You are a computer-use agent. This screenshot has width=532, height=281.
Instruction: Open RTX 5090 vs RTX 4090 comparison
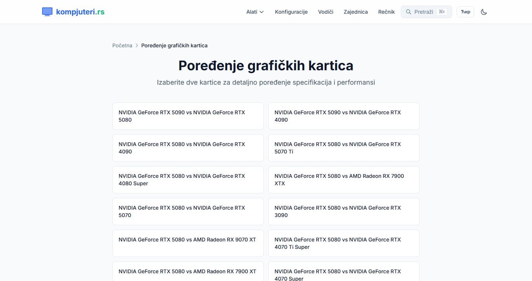(344, 116)
